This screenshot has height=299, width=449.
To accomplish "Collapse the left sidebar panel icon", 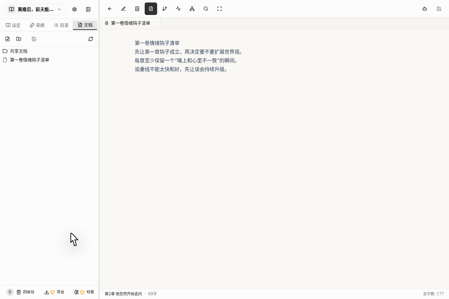I will [88, 9].
